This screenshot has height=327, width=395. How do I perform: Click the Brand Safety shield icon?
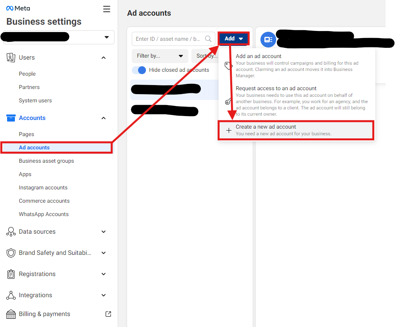tap(11, 253)
